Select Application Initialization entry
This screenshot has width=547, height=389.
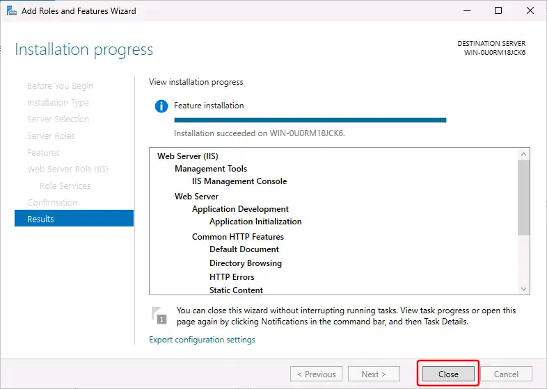(x=255, y=222)
